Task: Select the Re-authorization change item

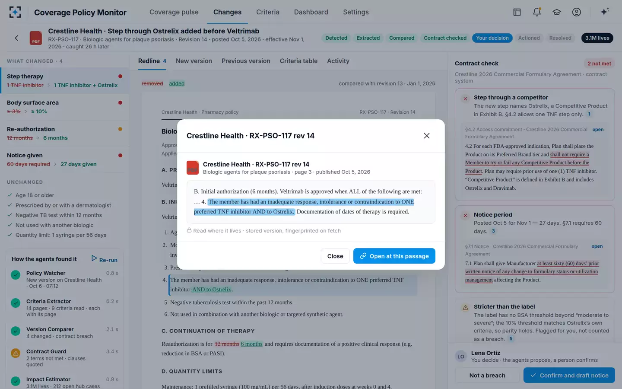Action: pos(65,133)
